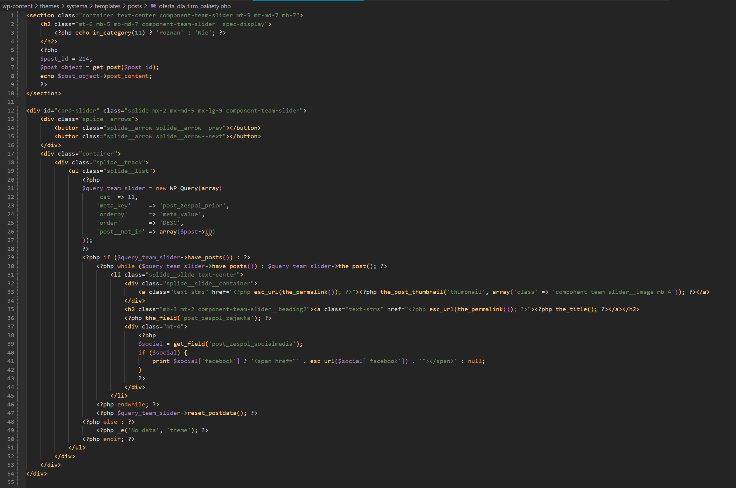Click oferta_dla_firm_pakiety.php in the breadcrumb
736x488 pixels.
[x=195, y=6]
